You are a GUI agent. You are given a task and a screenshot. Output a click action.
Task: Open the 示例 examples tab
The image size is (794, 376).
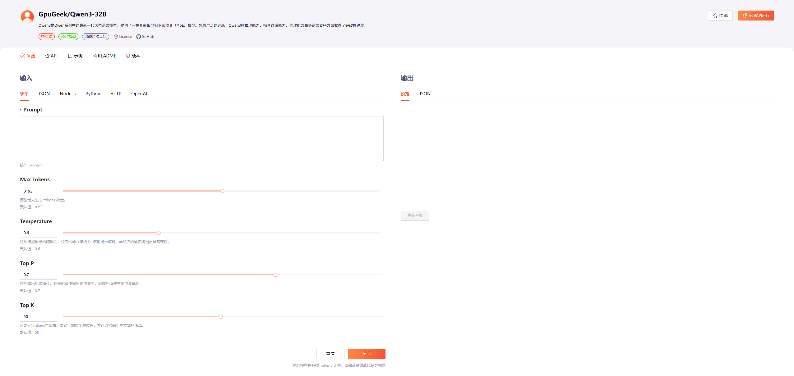point(75,56)
